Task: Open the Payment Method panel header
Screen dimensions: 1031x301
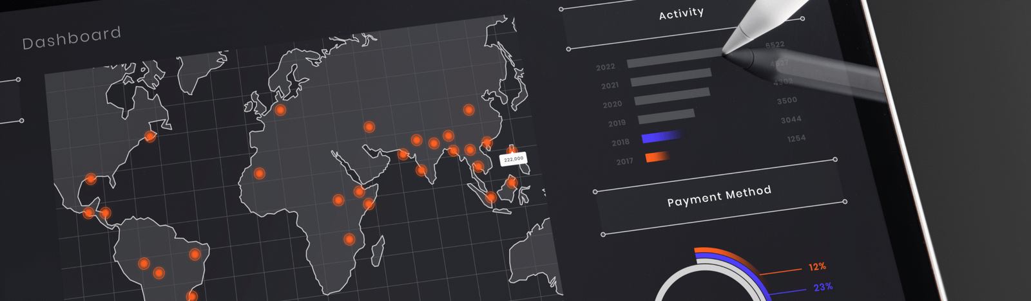Action: (718, 196)
